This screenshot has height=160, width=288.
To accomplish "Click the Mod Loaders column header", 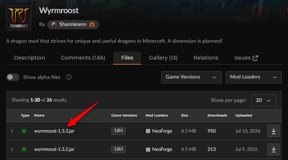I will click(157, 115).
